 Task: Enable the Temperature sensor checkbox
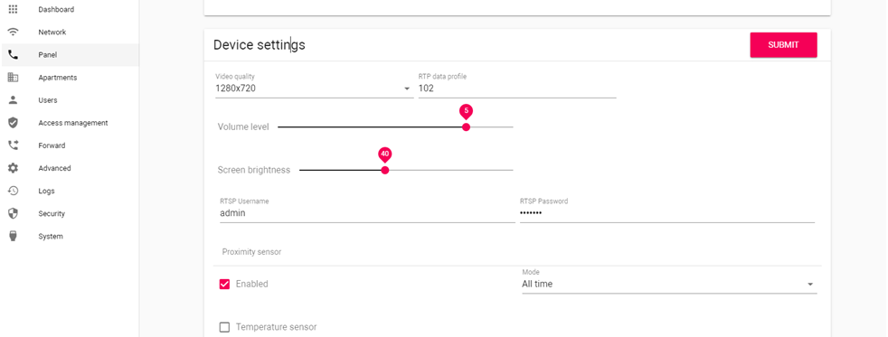coord(224,327)
